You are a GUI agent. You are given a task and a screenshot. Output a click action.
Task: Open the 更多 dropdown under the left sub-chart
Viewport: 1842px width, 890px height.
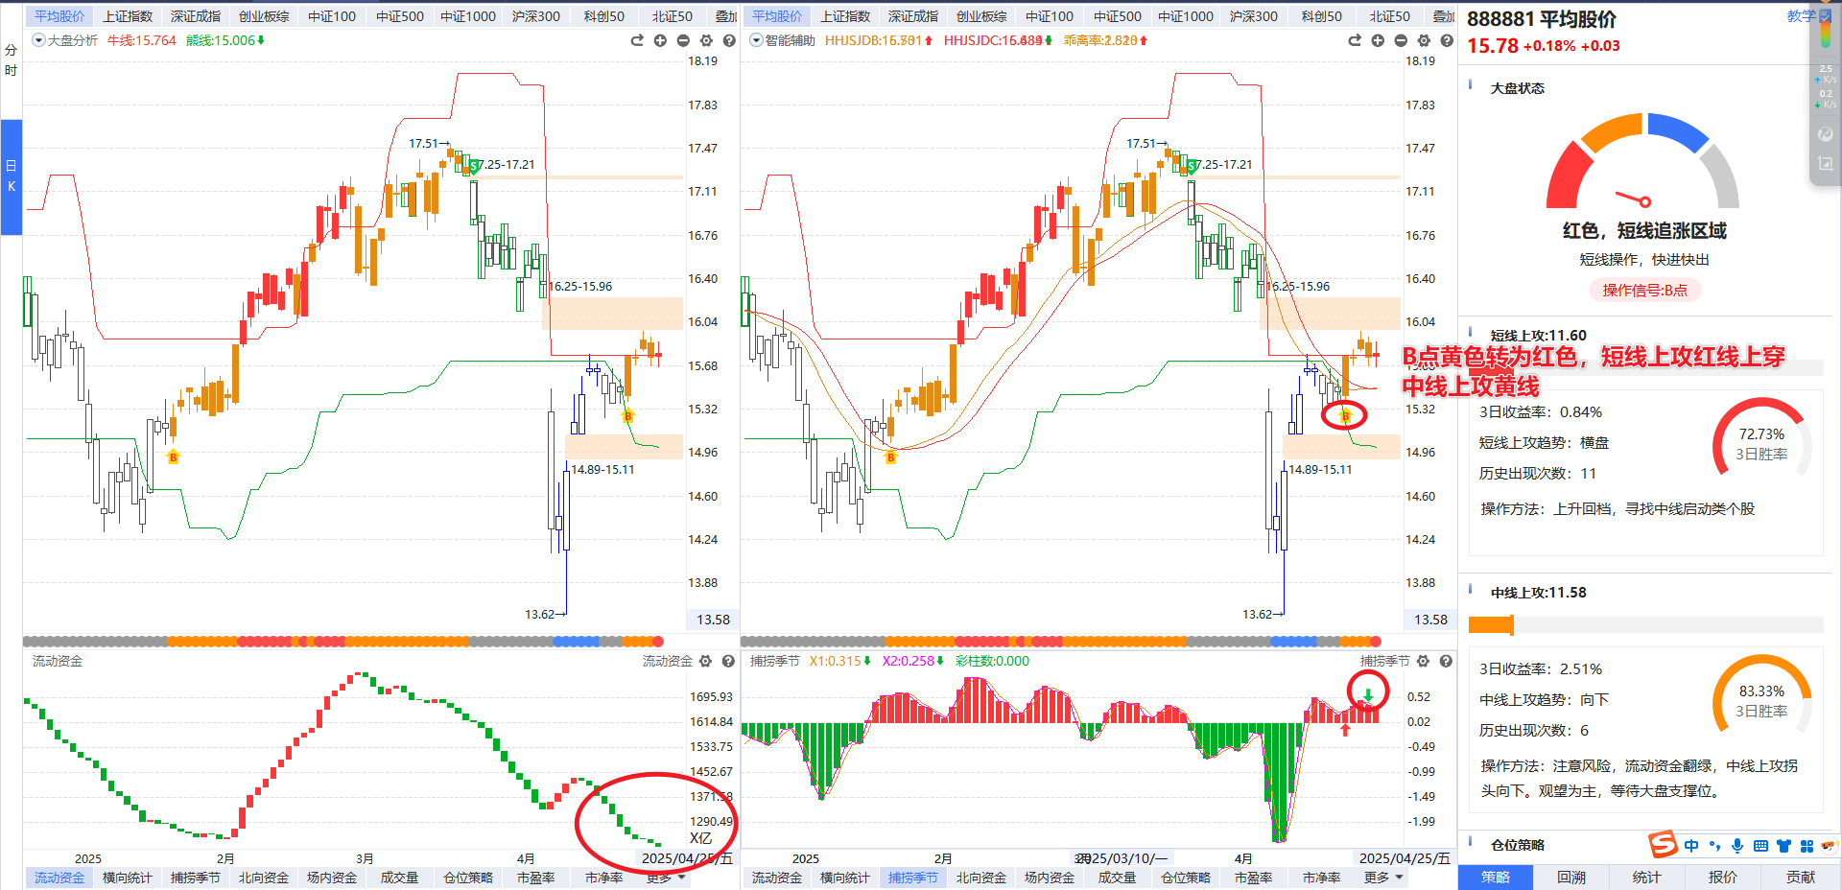pyautogui.click(x=665, y=878)
